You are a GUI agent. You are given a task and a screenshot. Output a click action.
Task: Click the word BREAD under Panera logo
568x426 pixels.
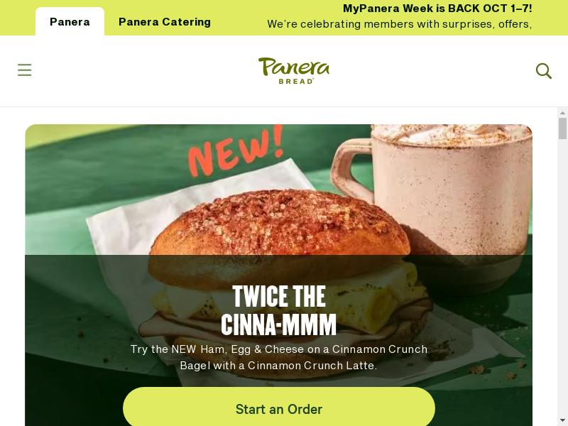pyautogui.click(x=295, y=81)
